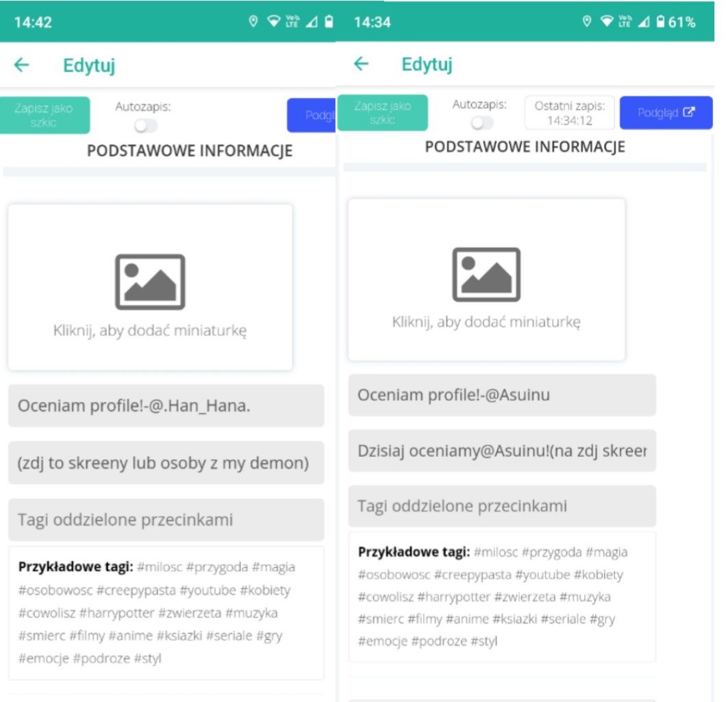Click the description field starting with "Dzisiaj oceniamy"
The width and height of the screenshot is (726, 702).
pyautogui.click(x=501, y=451)
